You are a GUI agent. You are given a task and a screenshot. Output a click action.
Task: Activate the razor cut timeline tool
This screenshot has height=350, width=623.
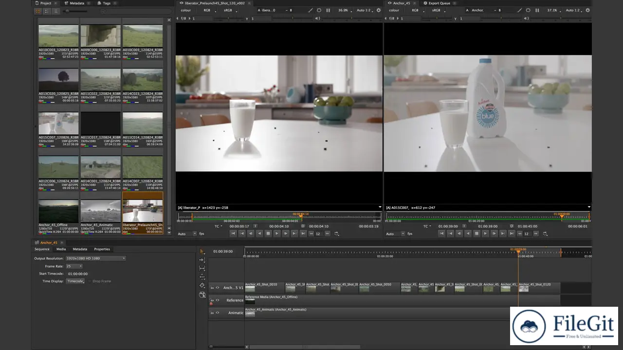(202, 286)
